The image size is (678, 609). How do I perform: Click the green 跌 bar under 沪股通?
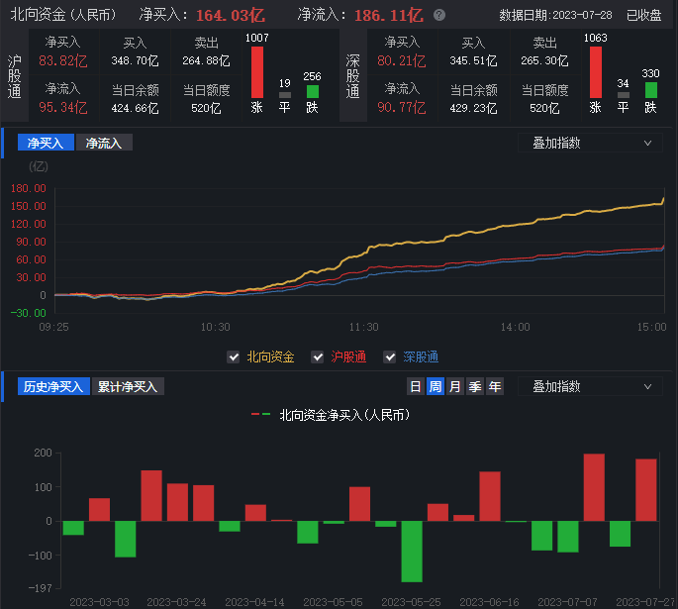click(313, 91)
